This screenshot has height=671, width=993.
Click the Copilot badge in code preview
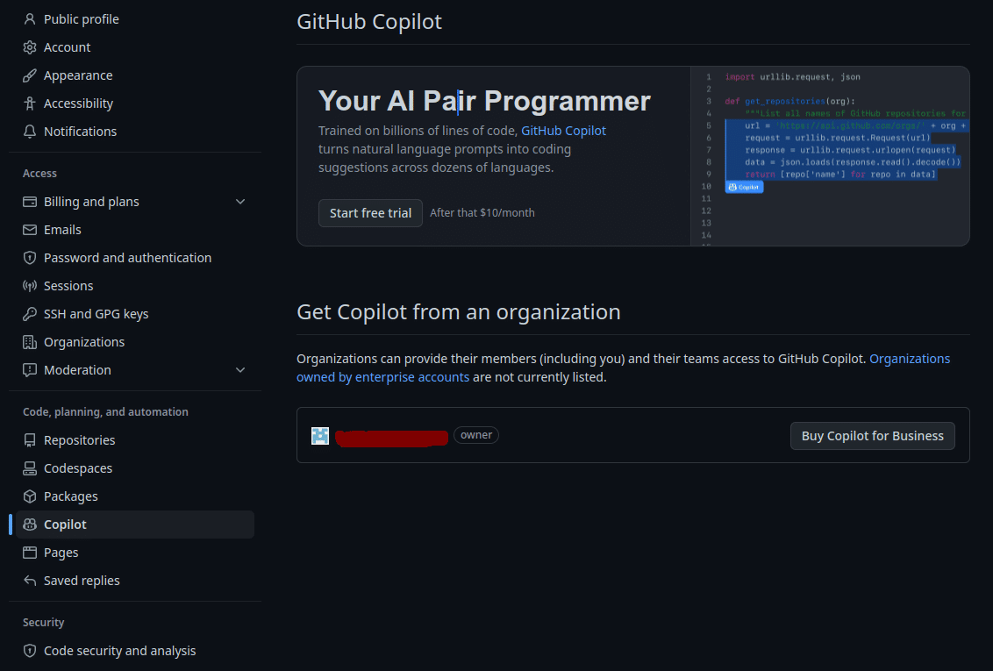[x=744, y=187]
